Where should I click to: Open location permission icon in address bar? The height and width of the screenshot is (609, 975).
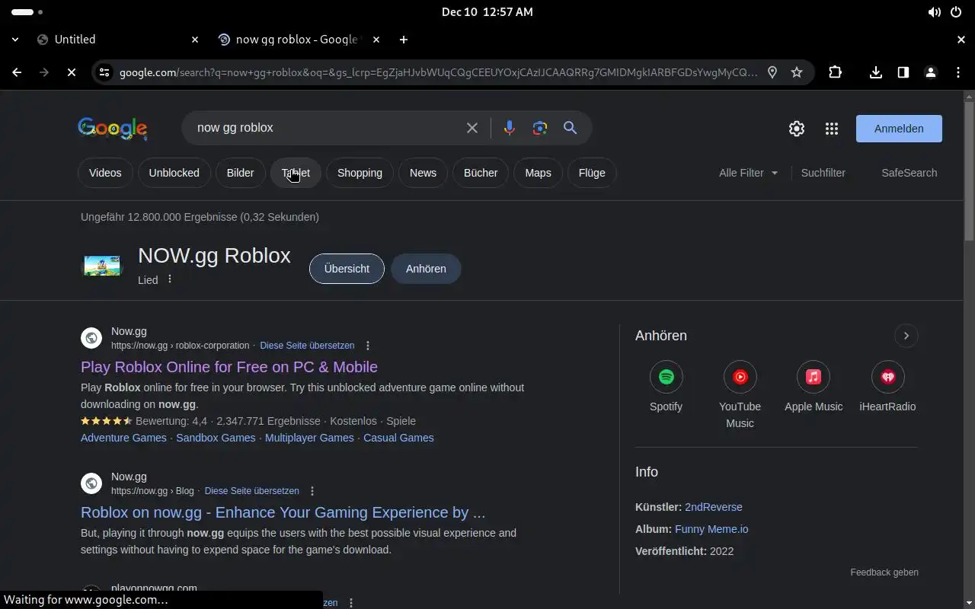tap(772, 72)
